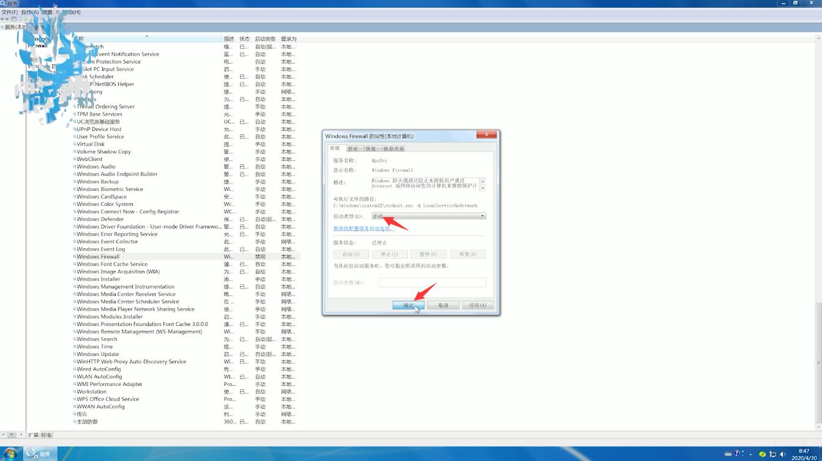Switch to the 标准 view tab
This screenshot has height=461, width=822.
click(x=47, y=435)
